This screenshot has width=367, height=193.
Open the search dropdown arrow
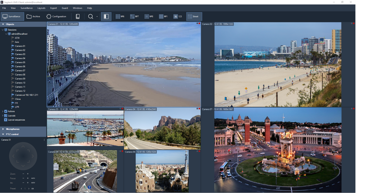[x=97, y=17]
